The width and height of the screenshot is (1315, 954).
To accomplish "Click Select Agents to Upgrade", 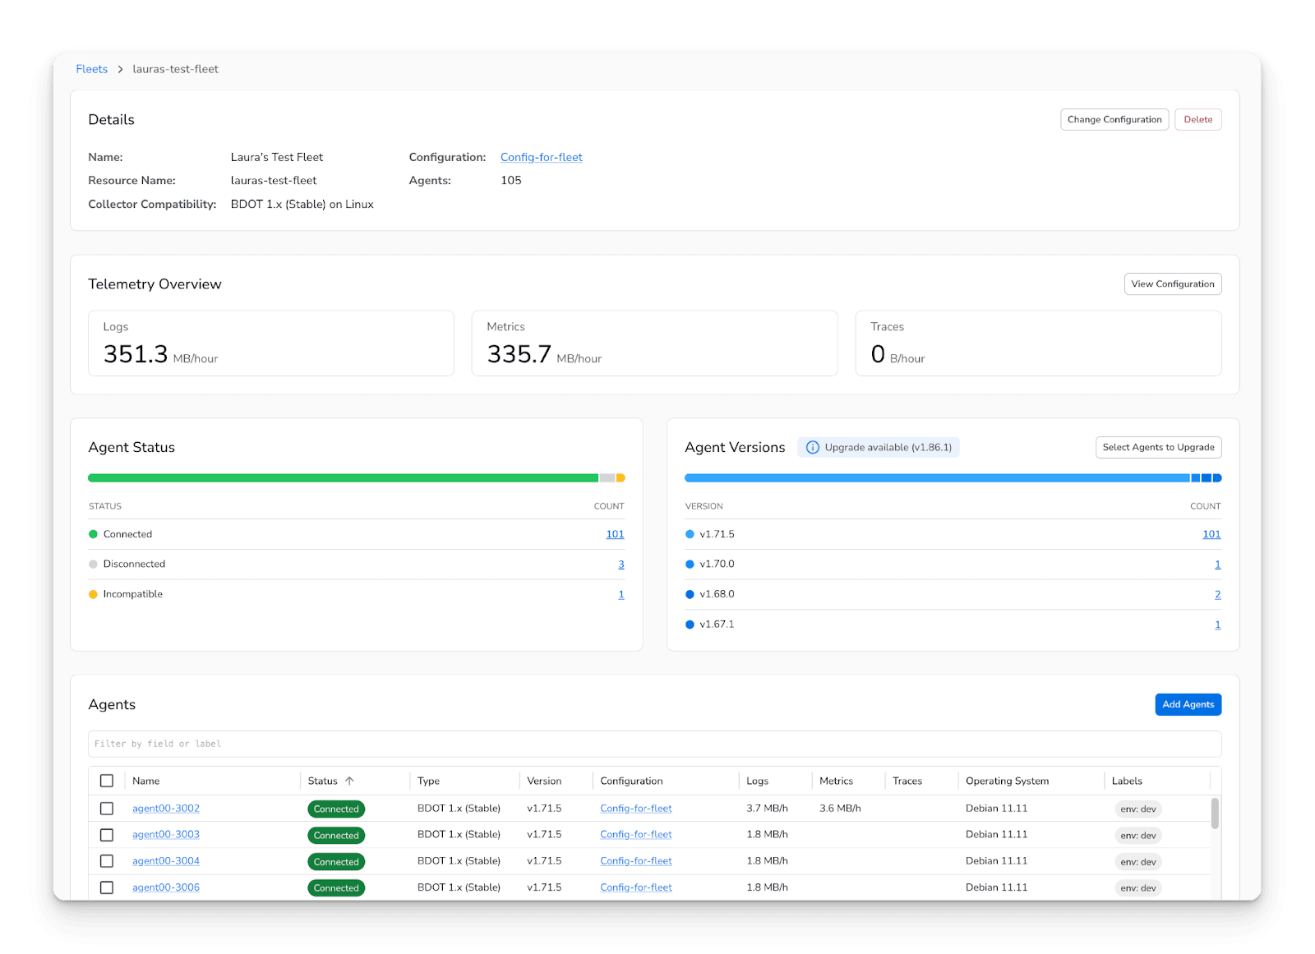I will [1158, 448].
